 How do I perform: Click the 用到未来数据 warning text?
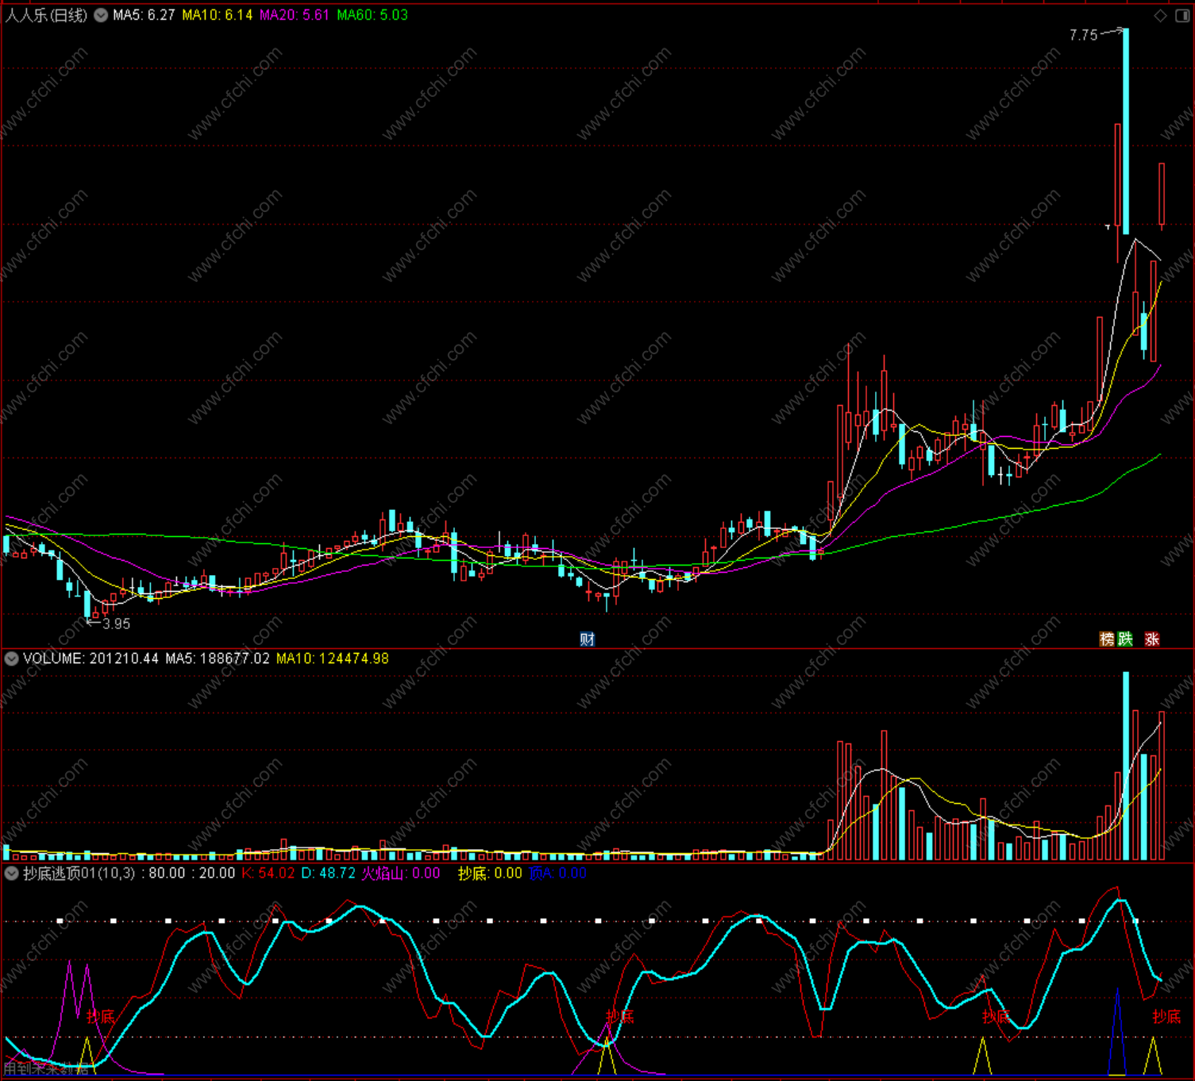tap(47, 1069)
